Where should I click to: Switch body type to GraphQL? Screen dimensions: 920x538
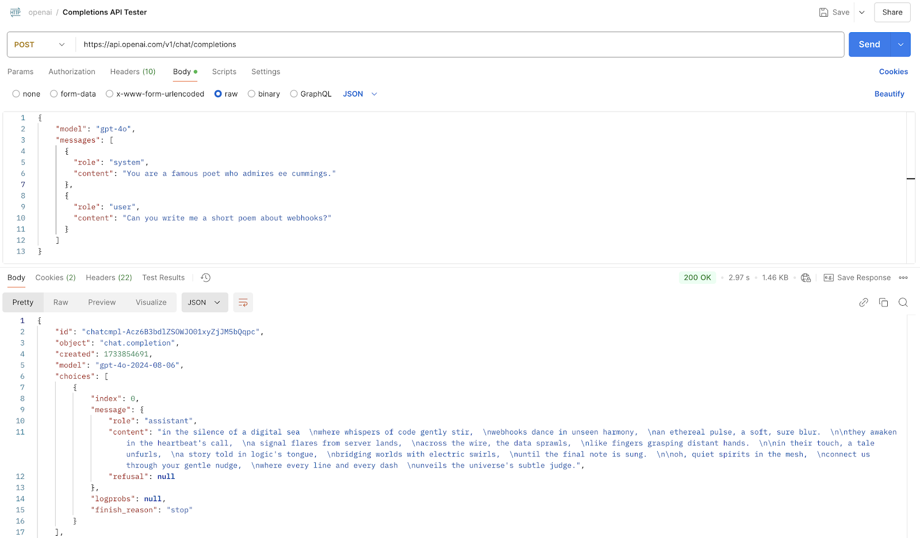(294, 94)
